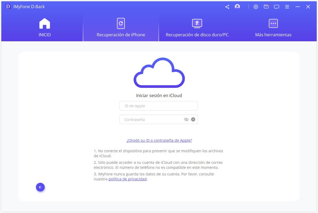Open the hamburger menu icon
This screenshot has width=318, height=213.
(287, 7)
